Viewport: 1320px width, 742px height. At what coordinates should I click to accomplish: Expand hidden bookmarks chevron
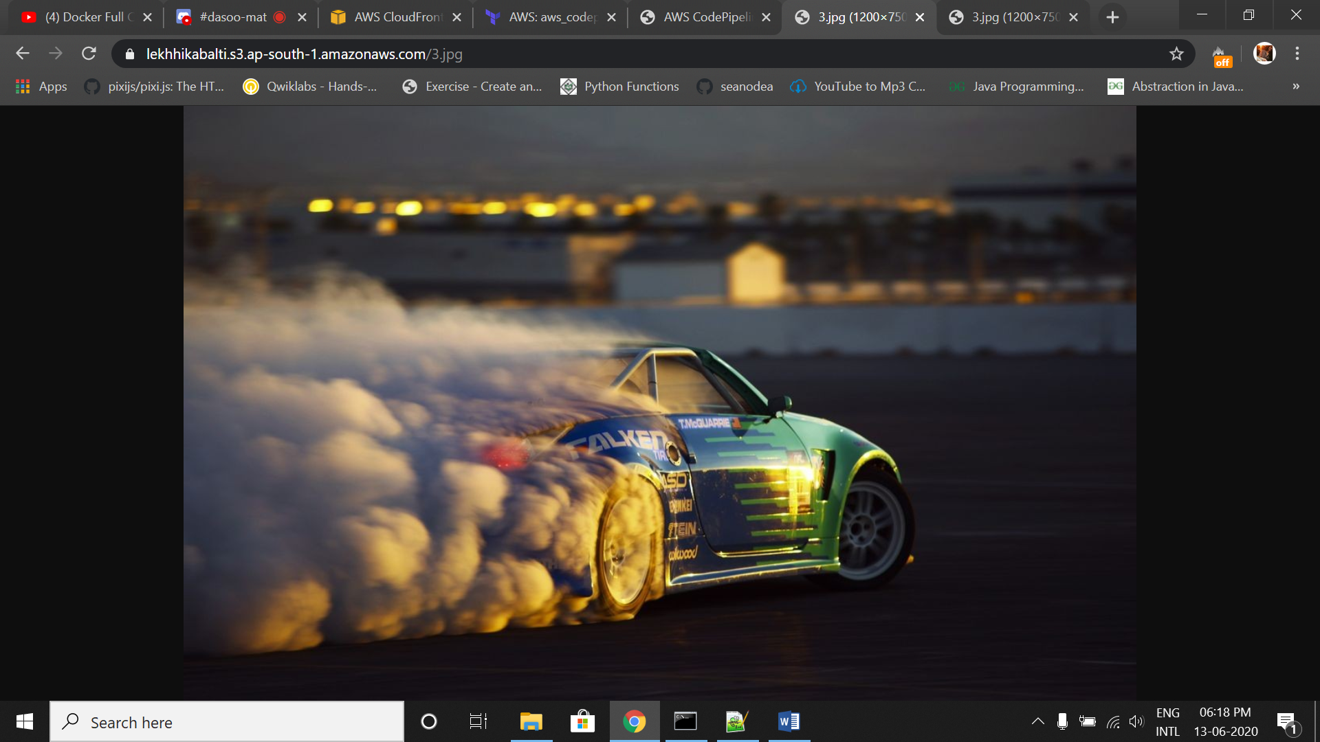[x=1295, y=87]
